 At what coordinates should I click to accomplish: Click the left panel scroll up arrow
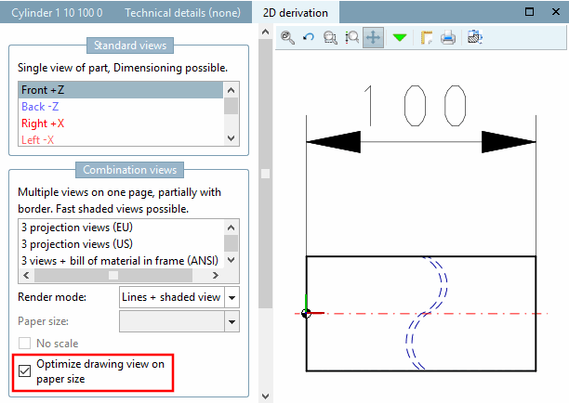click(265, 32)
